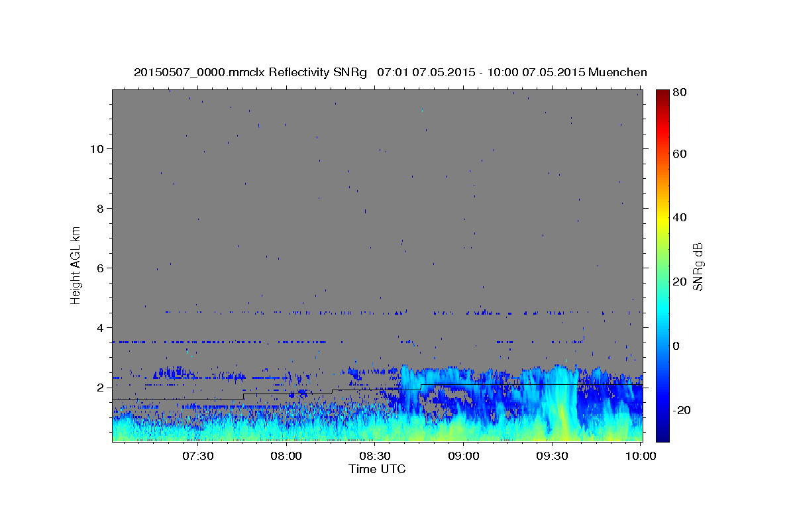Click the colorbar value -20

pyautogui.click(x=682, y=410)
